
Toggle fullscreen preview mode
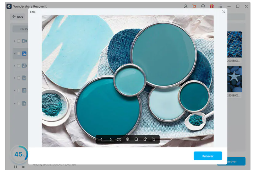click(119, 139)
